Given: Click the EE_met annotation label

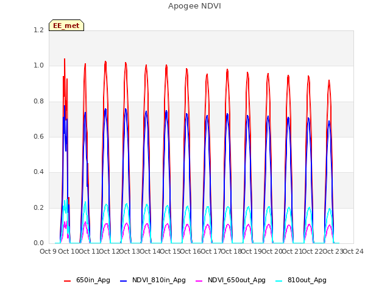Looking at the screenshot, I should [x=66, y=26].
